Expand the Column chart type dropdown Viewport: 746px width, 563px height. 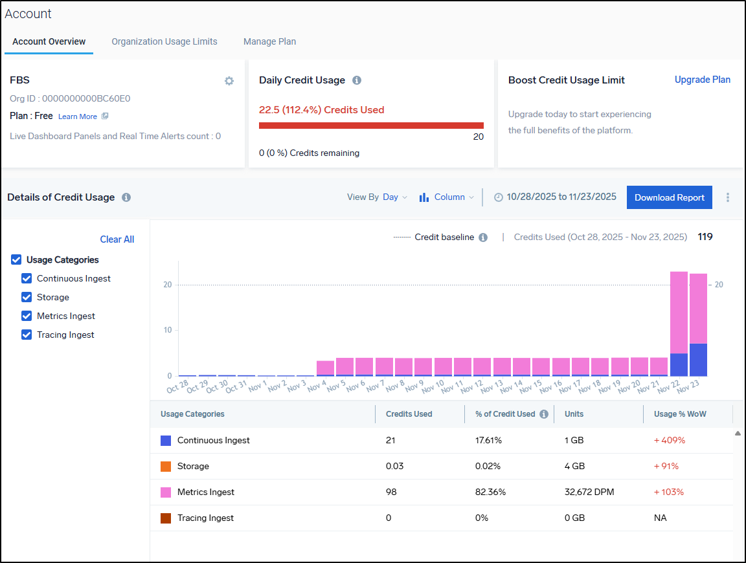(x=447, y=197)
